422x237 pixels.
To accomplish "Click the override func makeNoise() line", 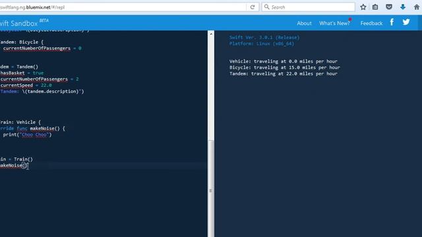I will point(32,128).
